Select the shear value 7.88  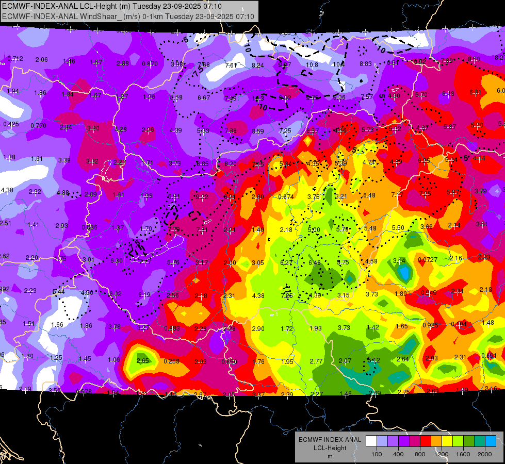pyautogui.click(x=231, y=131)
